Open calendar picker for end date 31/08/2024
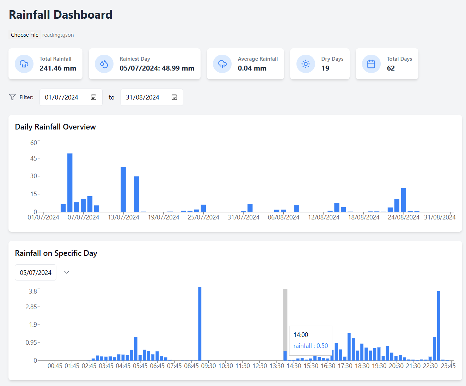466x386 pixels. coord(174,97)
